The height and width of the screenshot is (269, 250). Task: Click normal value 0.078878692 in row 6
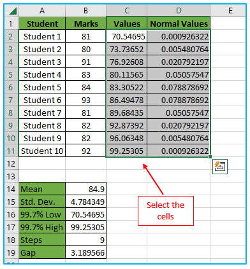tap(179, 87)
